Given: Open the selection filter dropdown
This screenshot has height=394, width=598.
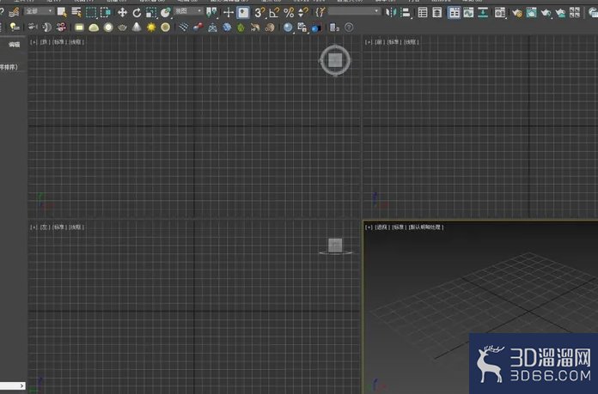Looking at the screenshot, I should coord(40,11).
